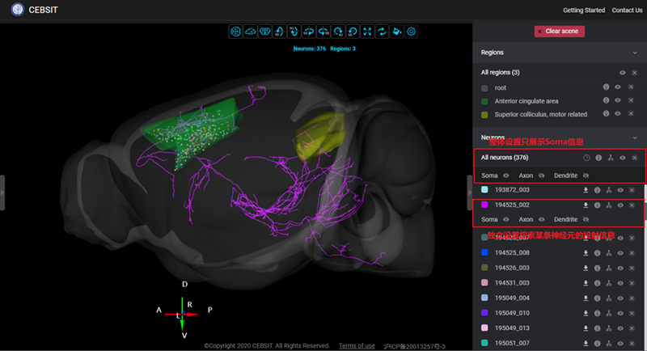Click the fit-to-screen expand icon in toolbar

click(x=367, y=32)
